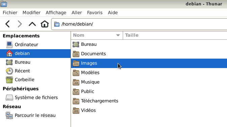Click the /home/debian/ path field
Screen dimensions: 227x127
(139, 24)
